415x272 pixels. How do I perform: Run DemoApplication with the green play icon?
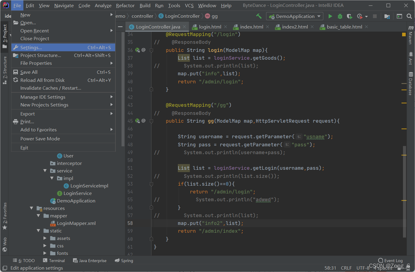(330, 16)
